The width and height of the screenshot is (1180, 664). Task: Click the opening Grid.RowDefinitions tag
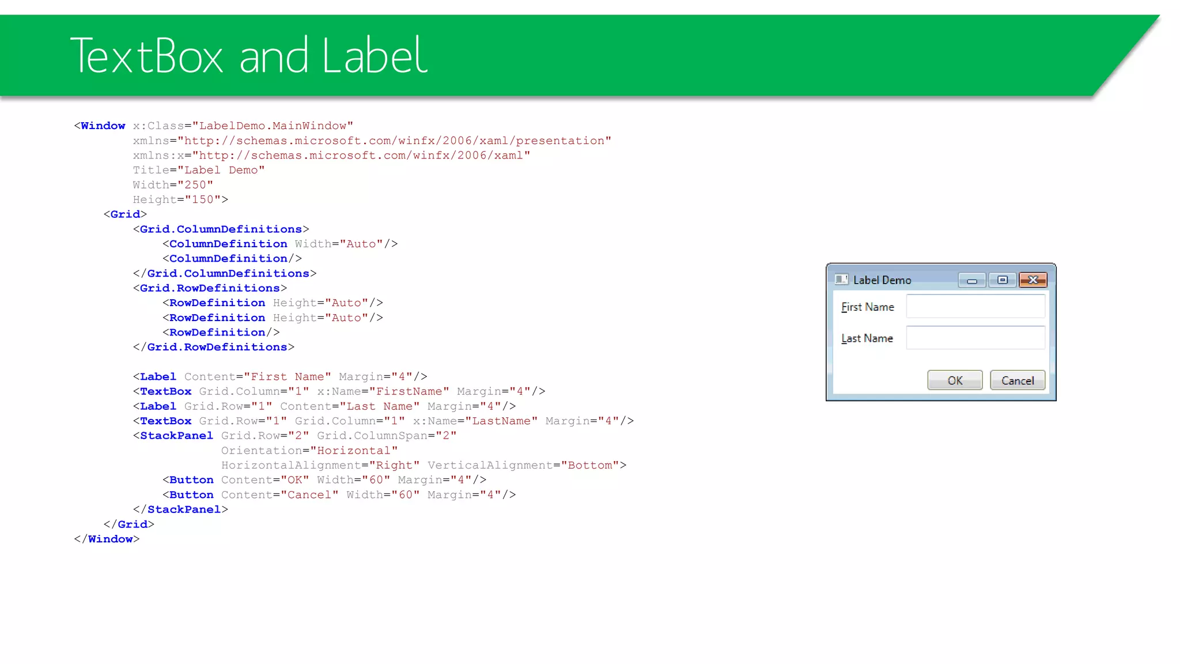pos(210,288)
